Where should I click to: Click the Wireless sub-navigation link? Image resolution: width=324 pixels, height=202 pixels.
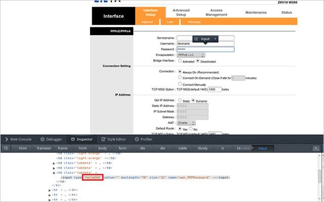pos(193,22)
